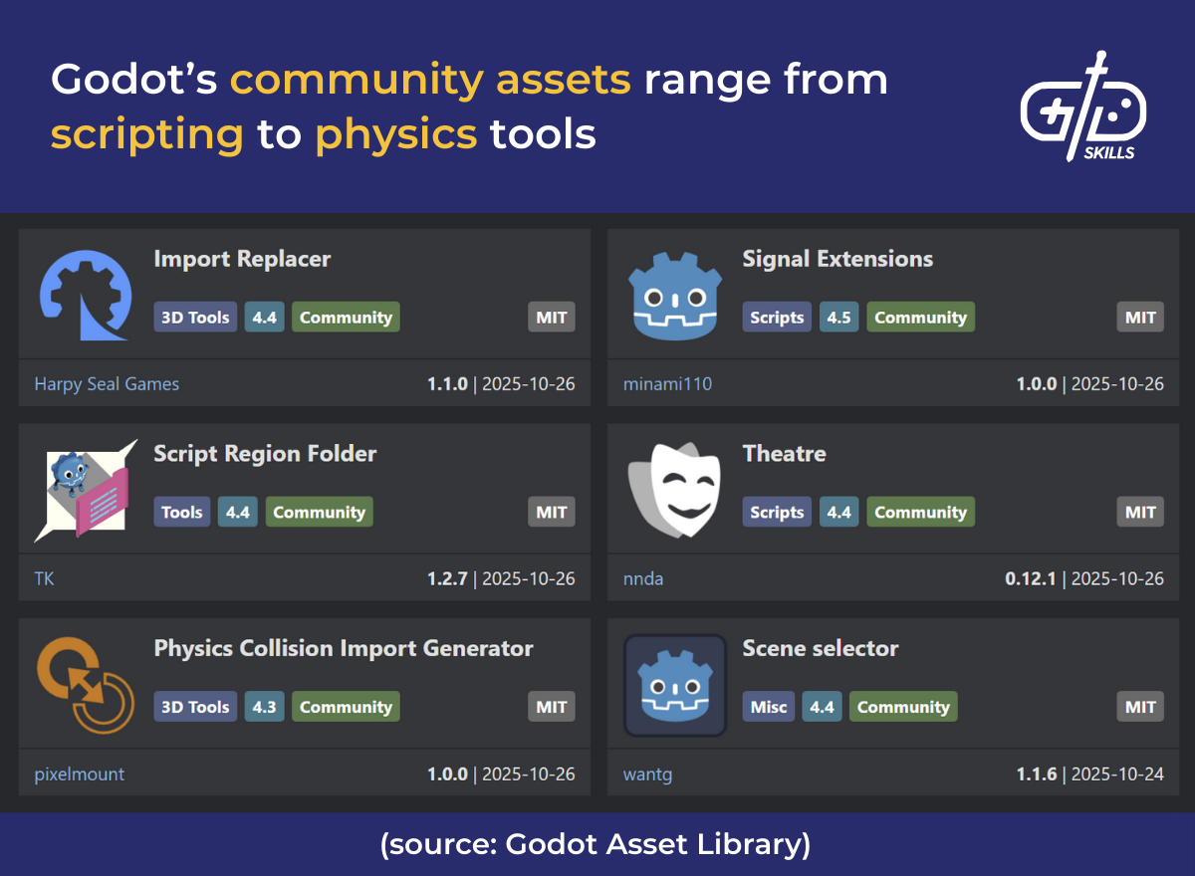Image resolution: width=1195 pixels, height=876 pixels.
Task: Open the nnda author profile
Action: point(643,578)
